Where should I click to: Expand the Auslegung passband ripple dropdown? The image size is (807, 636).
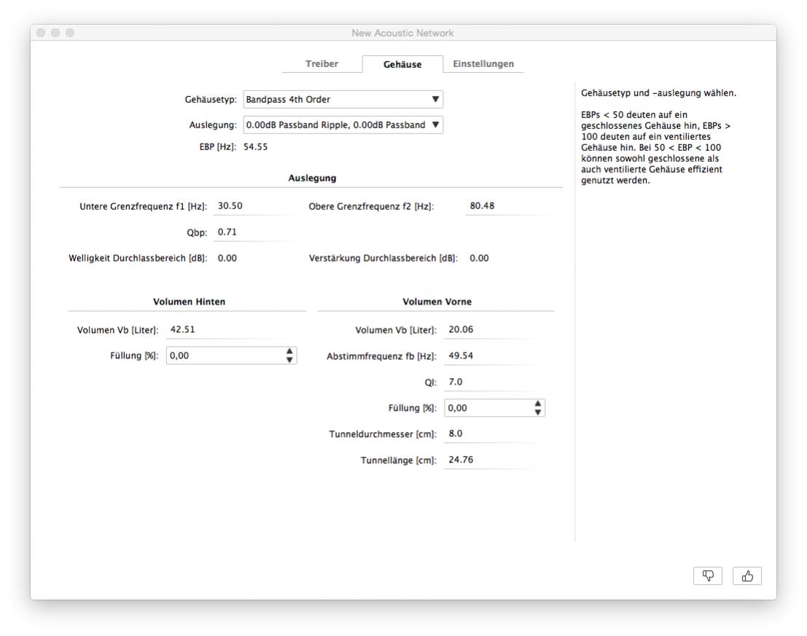343,125
